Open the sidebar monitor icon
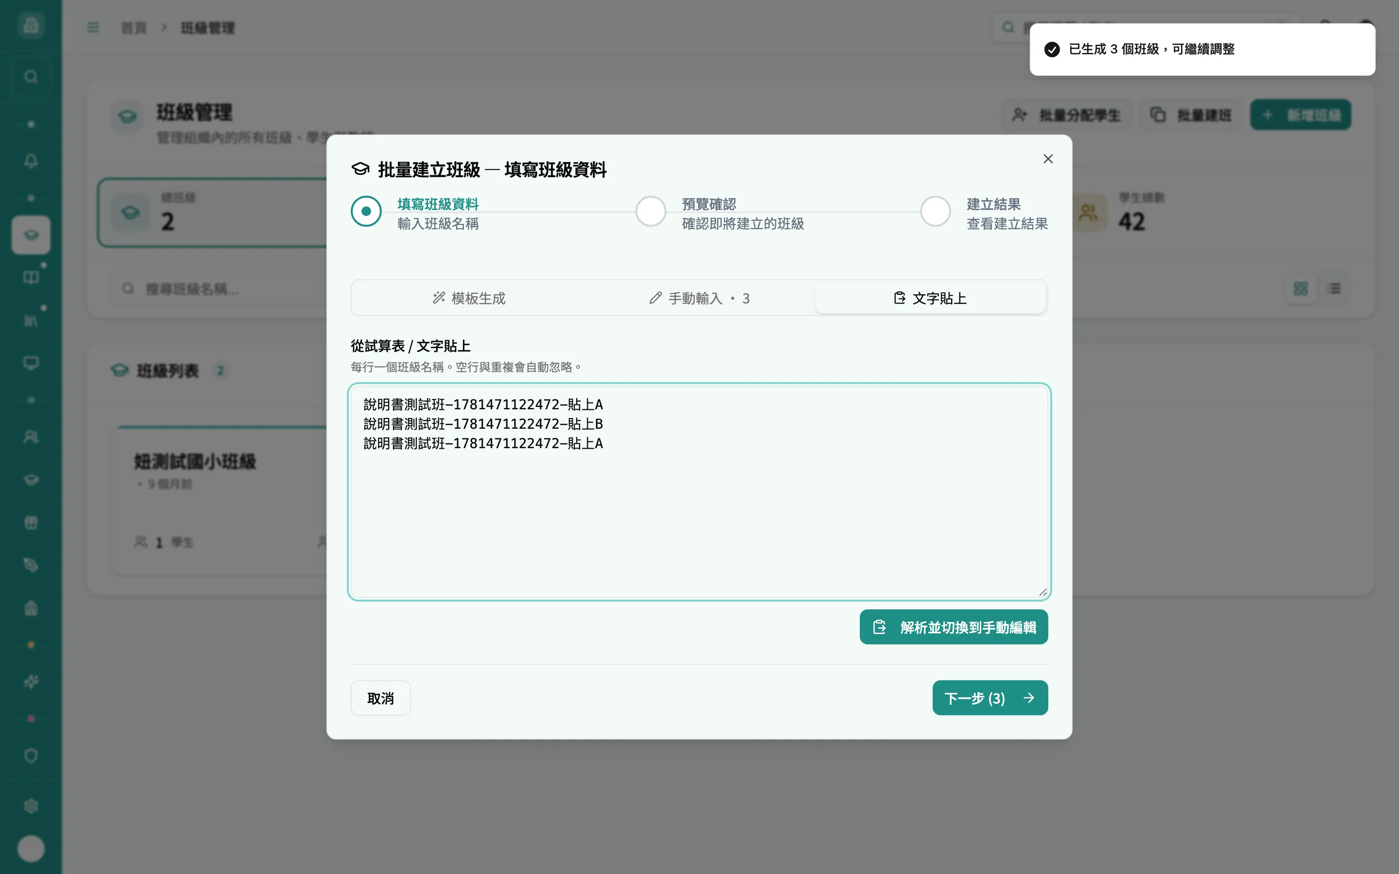1399x874 pixels. [31, 363]
